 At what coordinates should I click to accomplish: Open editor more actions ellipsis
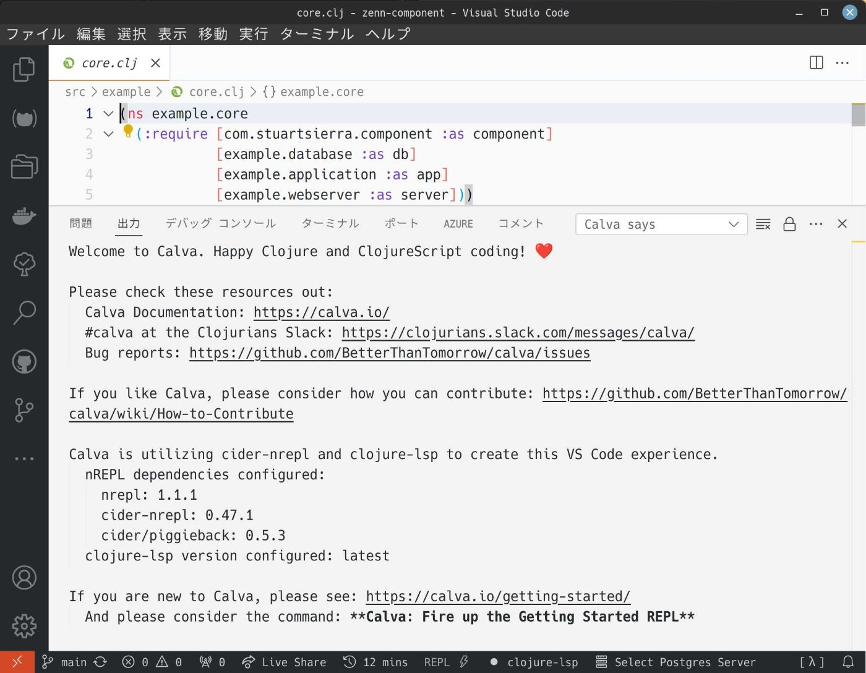coord(842,62)
